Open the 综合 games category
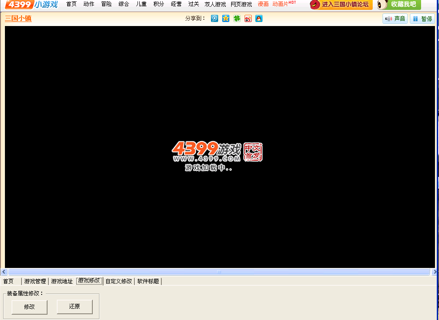Image resolution: width=439 pixels, height=320 pixels. 124,4
